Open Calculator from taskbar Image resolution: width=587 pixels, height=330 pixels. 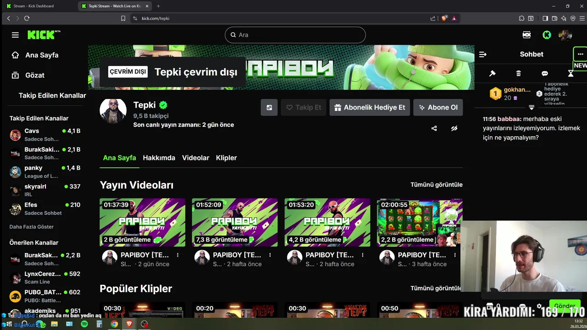(x=99, y=324)
